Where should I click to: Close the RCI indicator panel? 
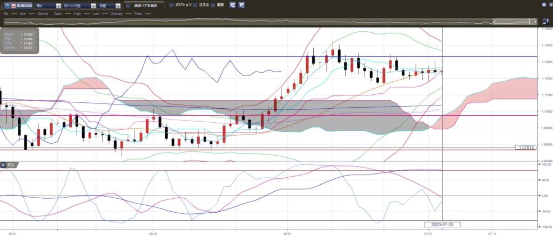pyautogui.click(x=3, y=165)
